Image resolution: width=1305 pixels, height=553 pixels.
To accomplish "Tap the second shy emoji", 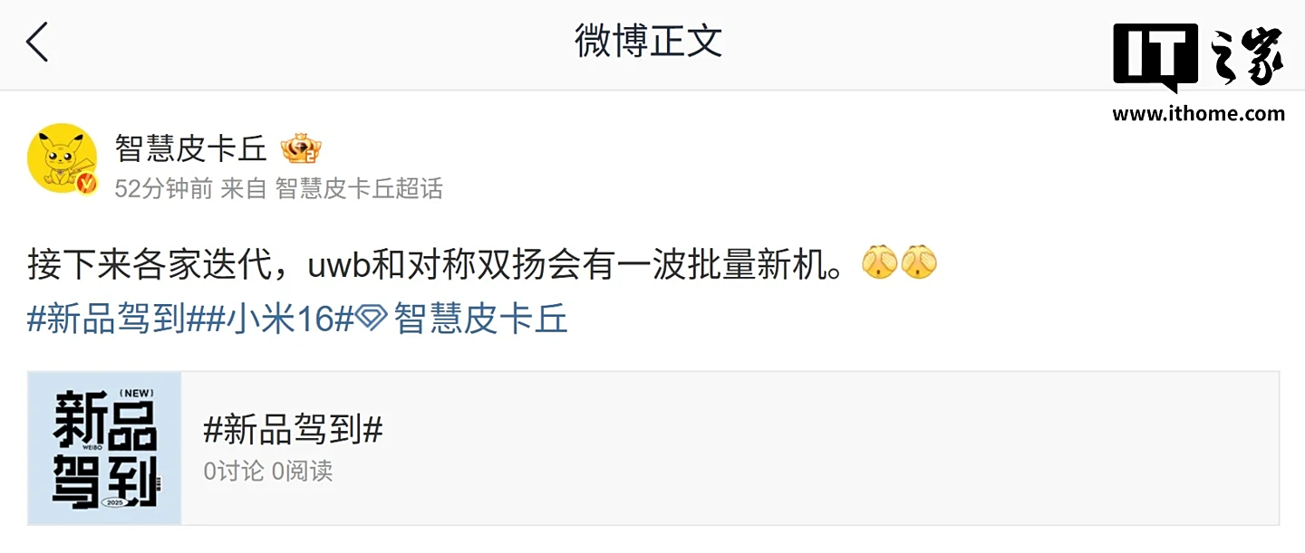I will pos(918,262).
